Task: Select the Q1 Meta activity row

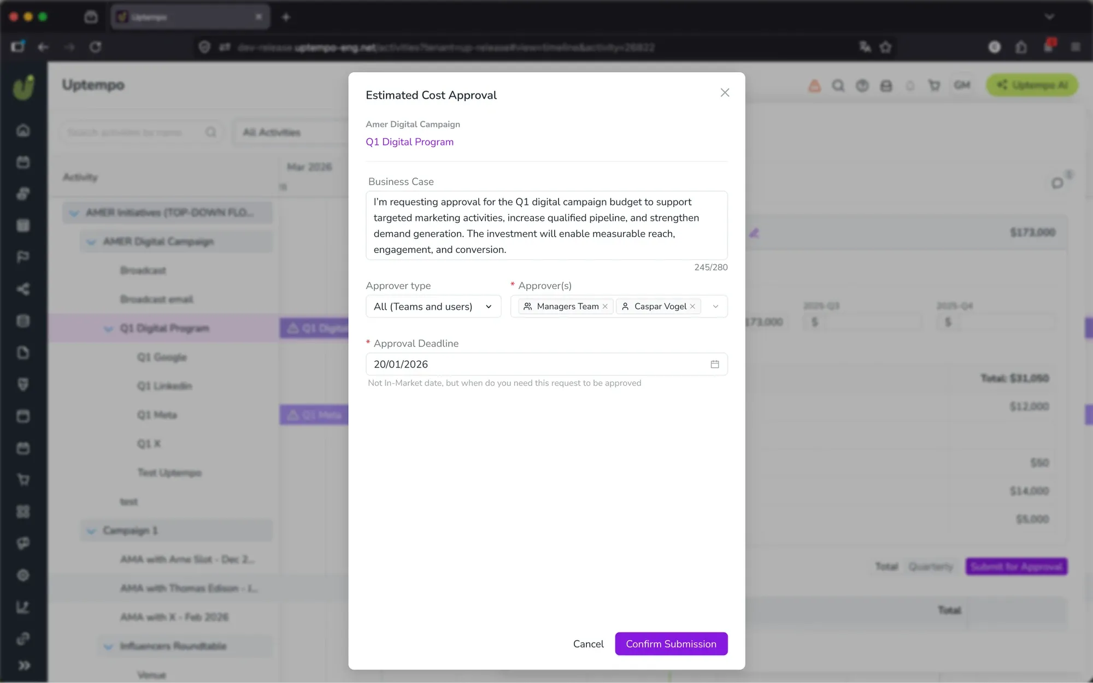Action: (x=157, y=415)
